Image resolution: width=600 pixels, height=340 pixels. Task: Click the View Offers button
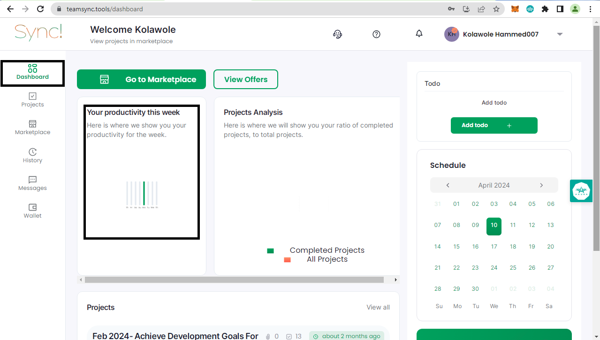245,79
